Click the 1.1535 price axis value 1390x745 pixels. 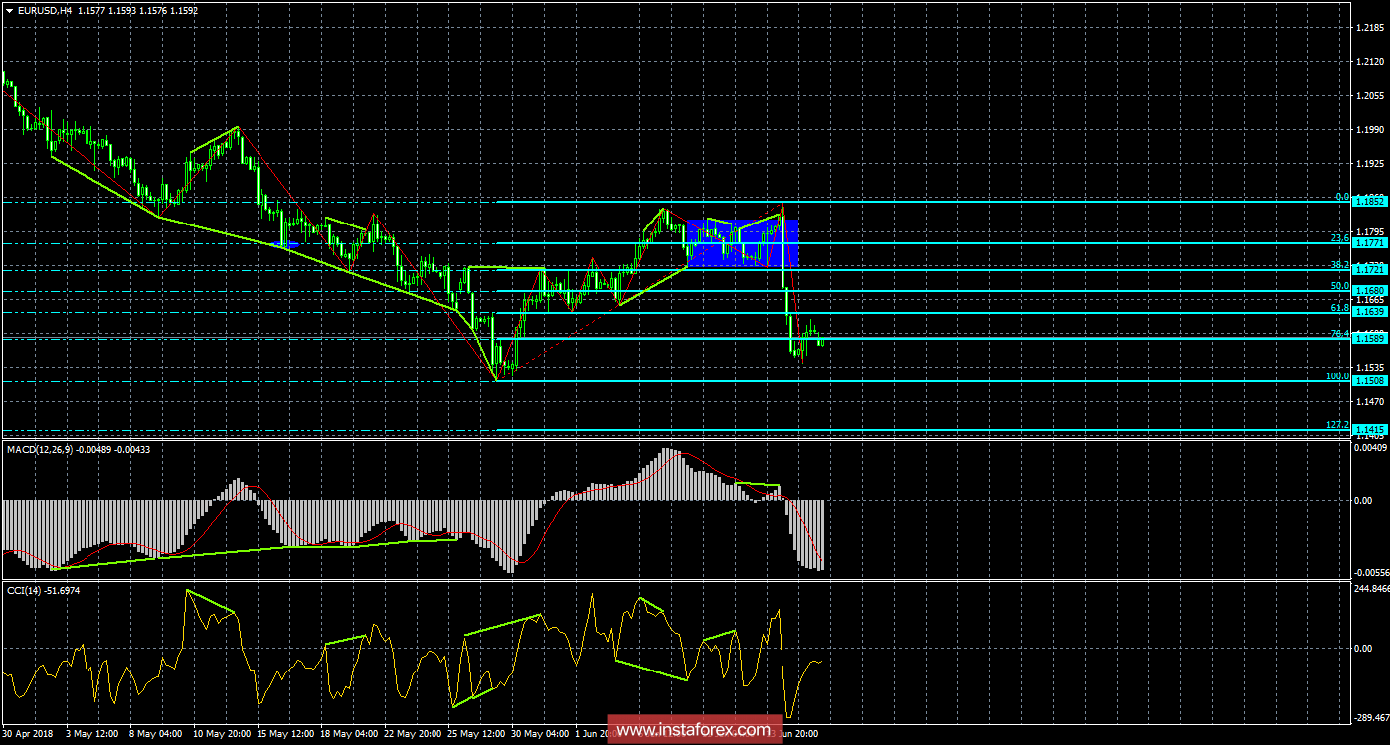pos(1370,368)
